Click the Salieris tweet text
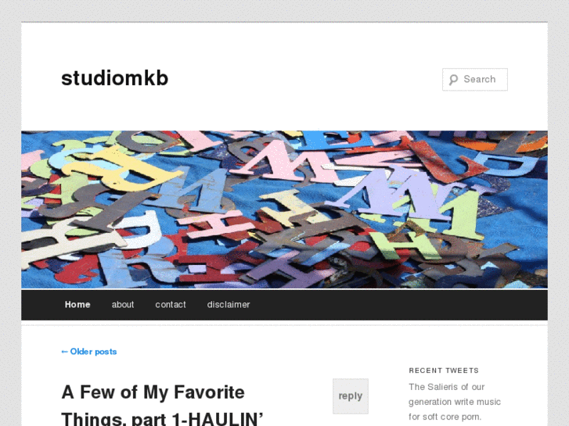The height and width of the screenshot is (426, 569). (454, 402)
